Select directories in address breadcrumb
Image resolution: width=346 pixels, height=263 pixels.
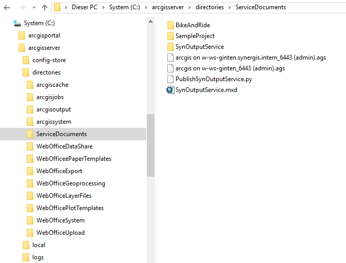(209, 7)
